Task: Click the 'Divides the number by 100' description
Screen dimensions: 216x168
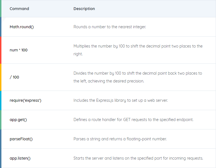Action: [x=137, y=77]
